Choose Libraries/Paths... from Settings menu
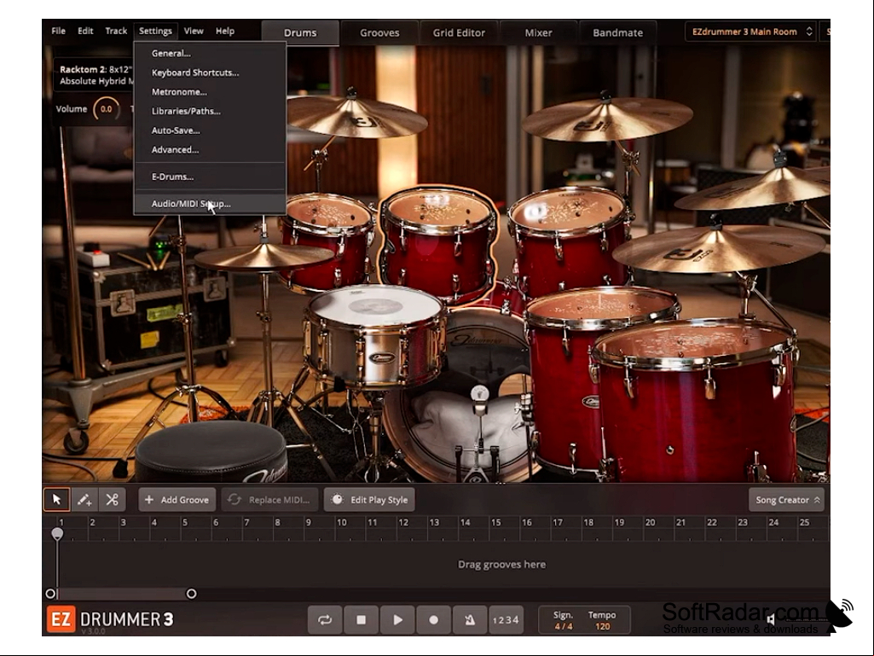 click(210, 111)
